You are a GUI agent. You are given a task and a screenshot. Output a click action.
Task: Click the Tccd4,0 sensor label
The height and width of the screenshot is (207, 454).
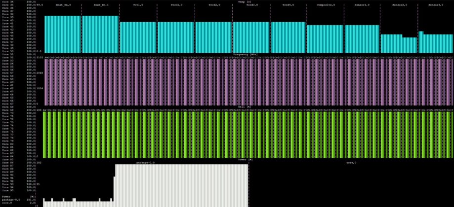pyautogui.click(x=288, y=5)
